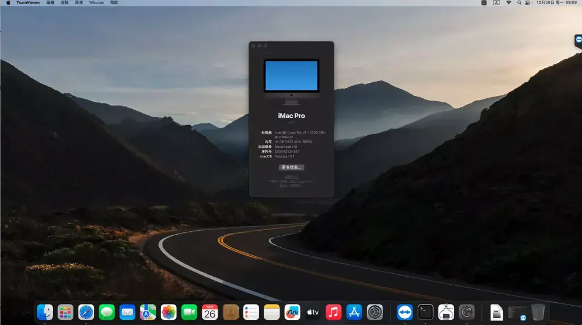This screenshot has height=325, width=582.
Task: Open App Store from dock
Action: [x=354, y=312]
